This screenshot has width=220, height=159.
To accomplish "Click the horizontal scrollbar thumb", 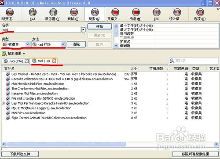I will 66,144.
